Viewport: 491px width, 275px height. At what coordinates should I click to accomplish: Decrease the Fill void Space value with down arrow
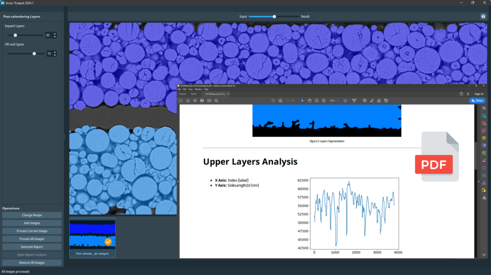click(55, 55)
